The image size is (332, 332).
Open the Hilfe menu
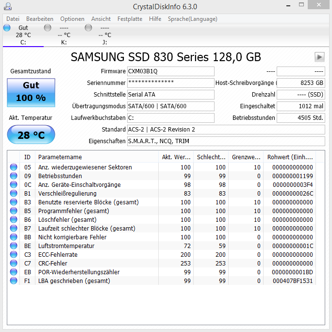pyautogui.click(x=155, y=19)
